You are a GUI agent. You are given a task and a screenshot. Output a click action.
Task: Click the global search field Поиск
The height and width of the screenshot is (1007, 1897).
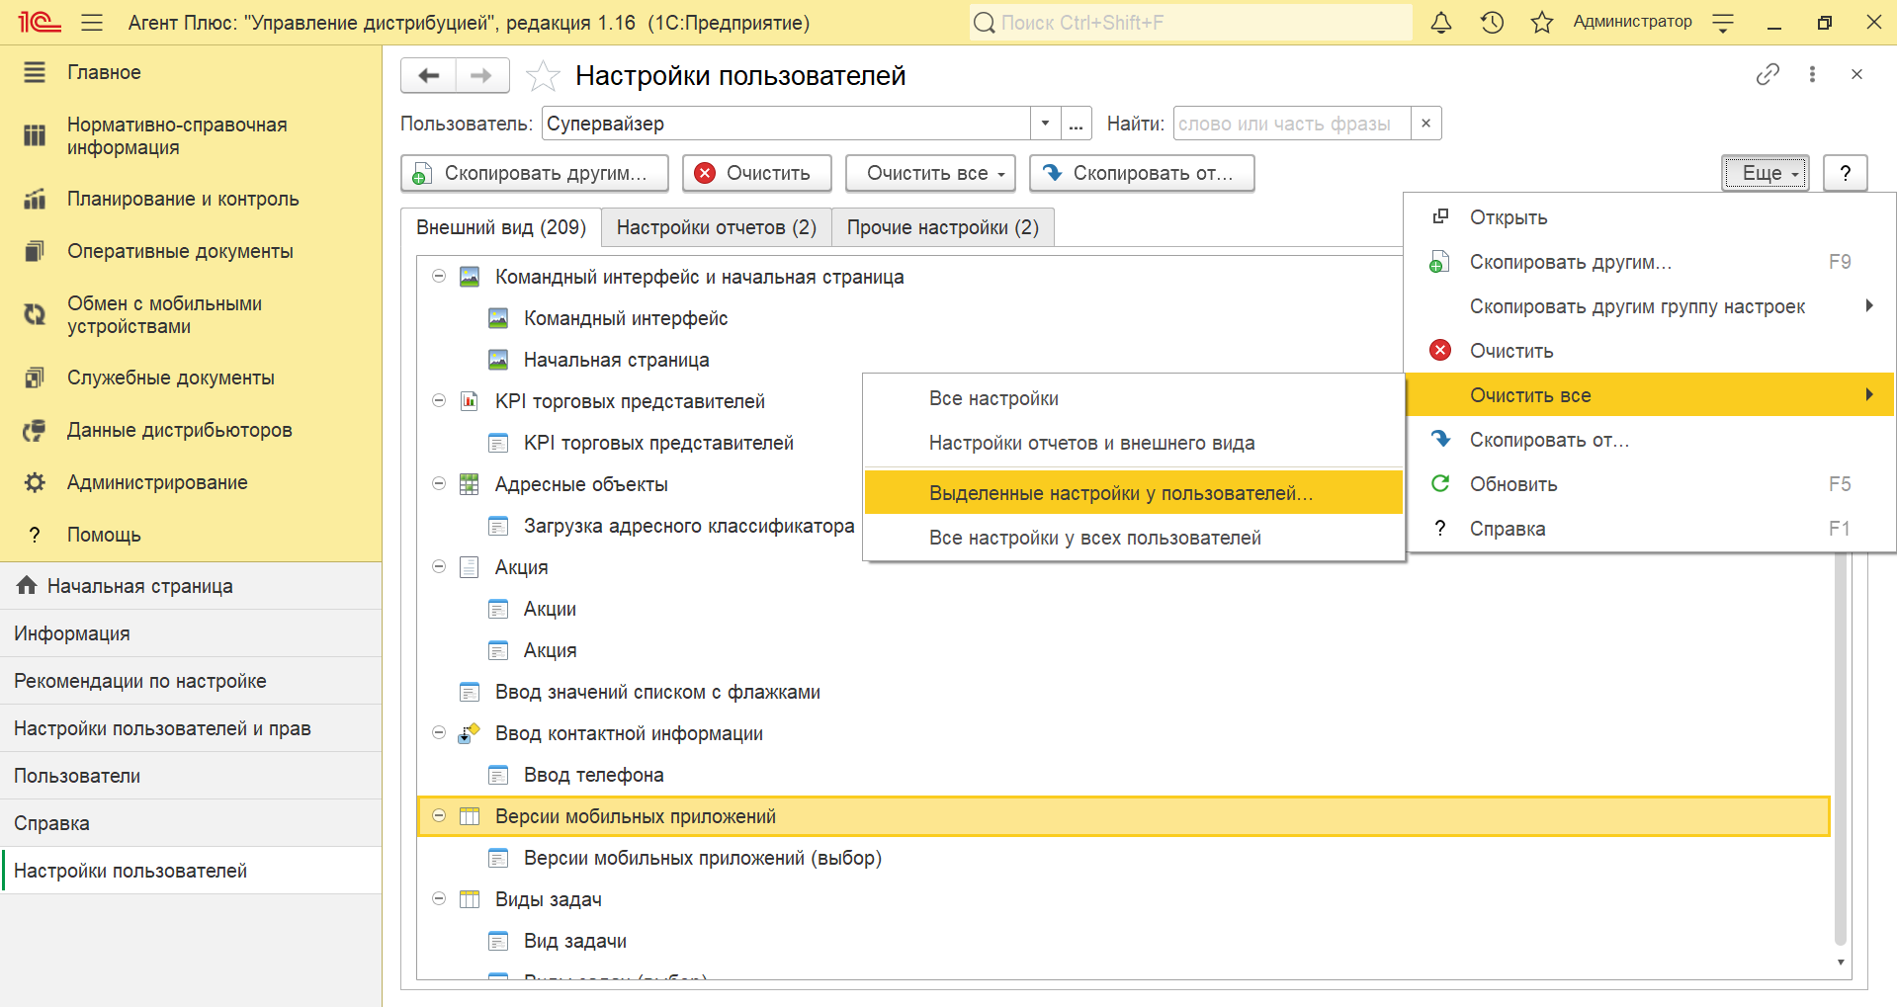pyautogui.click(x=1190, y=23)
